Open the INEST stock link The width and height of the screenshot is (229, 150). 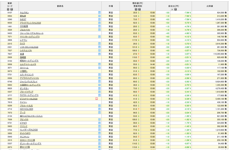pyautogui.click(x=23, y=19)
